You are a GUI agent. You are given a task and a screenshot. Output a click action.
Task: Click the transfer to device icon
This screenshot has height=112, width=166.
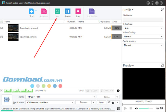111,102
